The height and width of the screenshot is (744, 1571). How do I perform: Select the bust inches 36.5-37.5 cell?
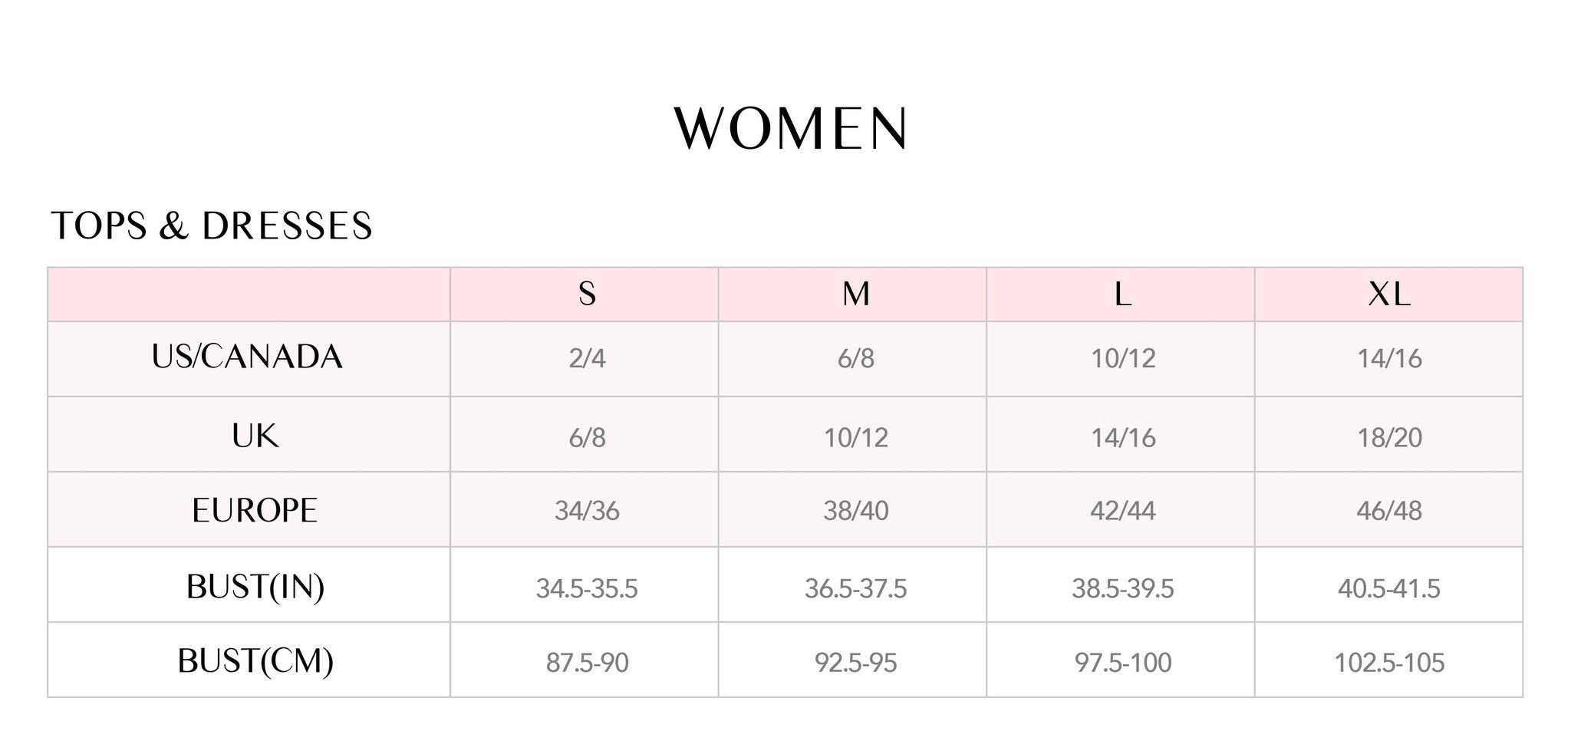(855, 589)
